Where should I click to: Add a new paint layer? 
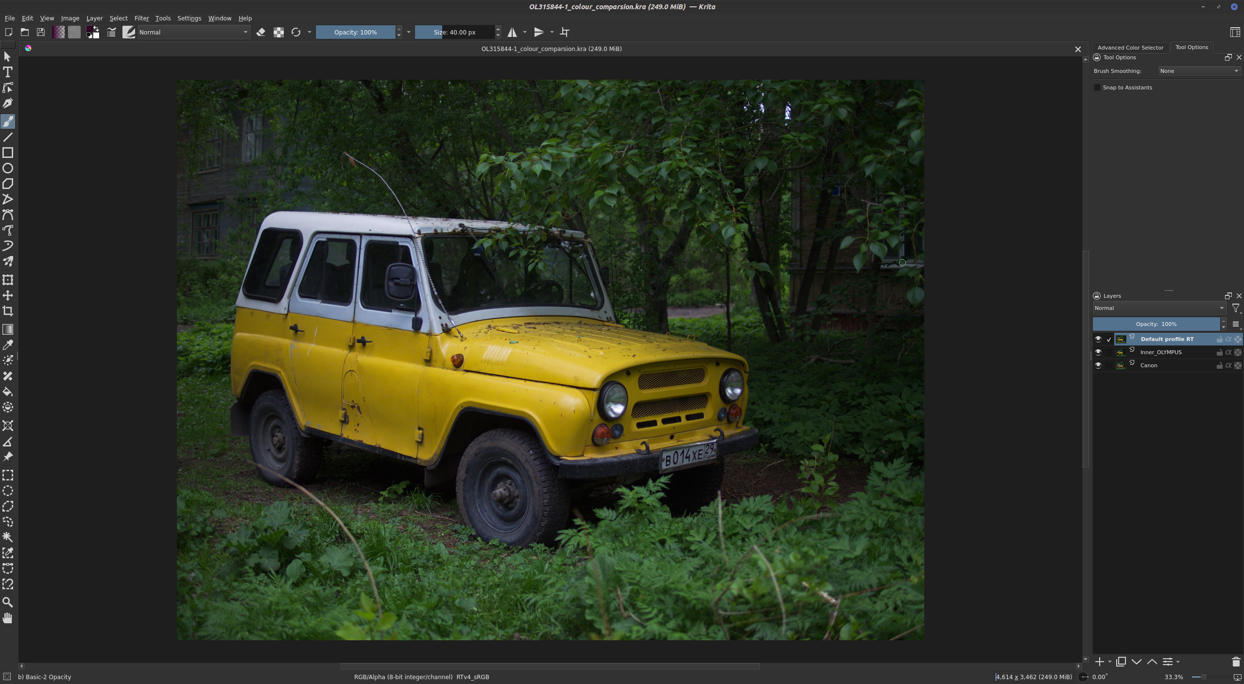(x=1100, y=662)
